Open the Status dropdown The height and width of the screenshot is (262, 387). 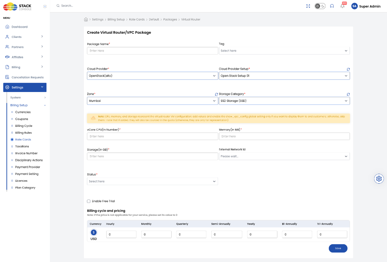[152, 181]
